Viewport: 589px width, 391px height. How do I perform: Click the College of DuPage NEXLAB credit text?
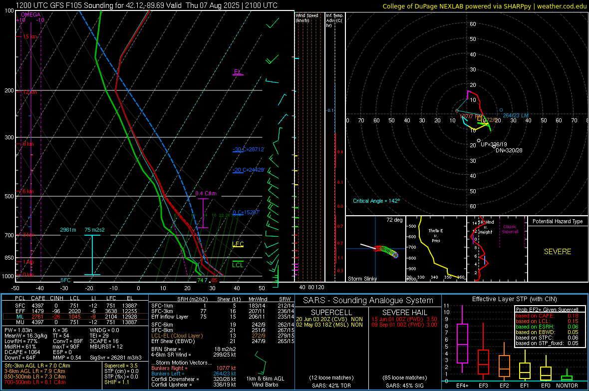[484, 6]
